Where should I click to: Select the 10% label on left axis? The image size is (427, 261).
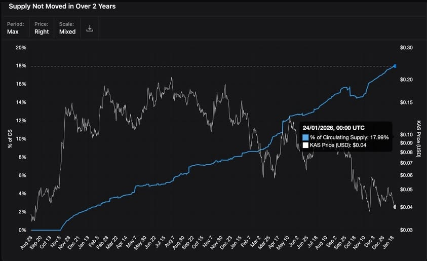point(21,139)
